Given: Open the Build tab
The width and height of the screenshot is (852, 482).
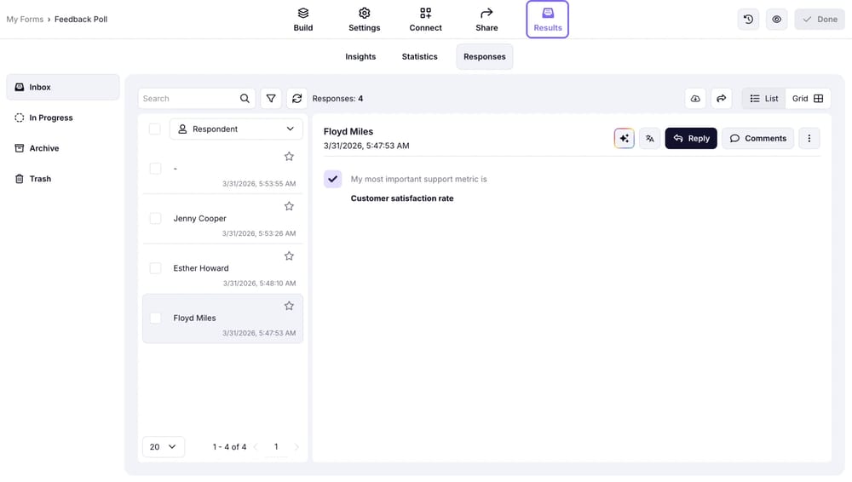Looking at the screenshot, I should [303, 20].
